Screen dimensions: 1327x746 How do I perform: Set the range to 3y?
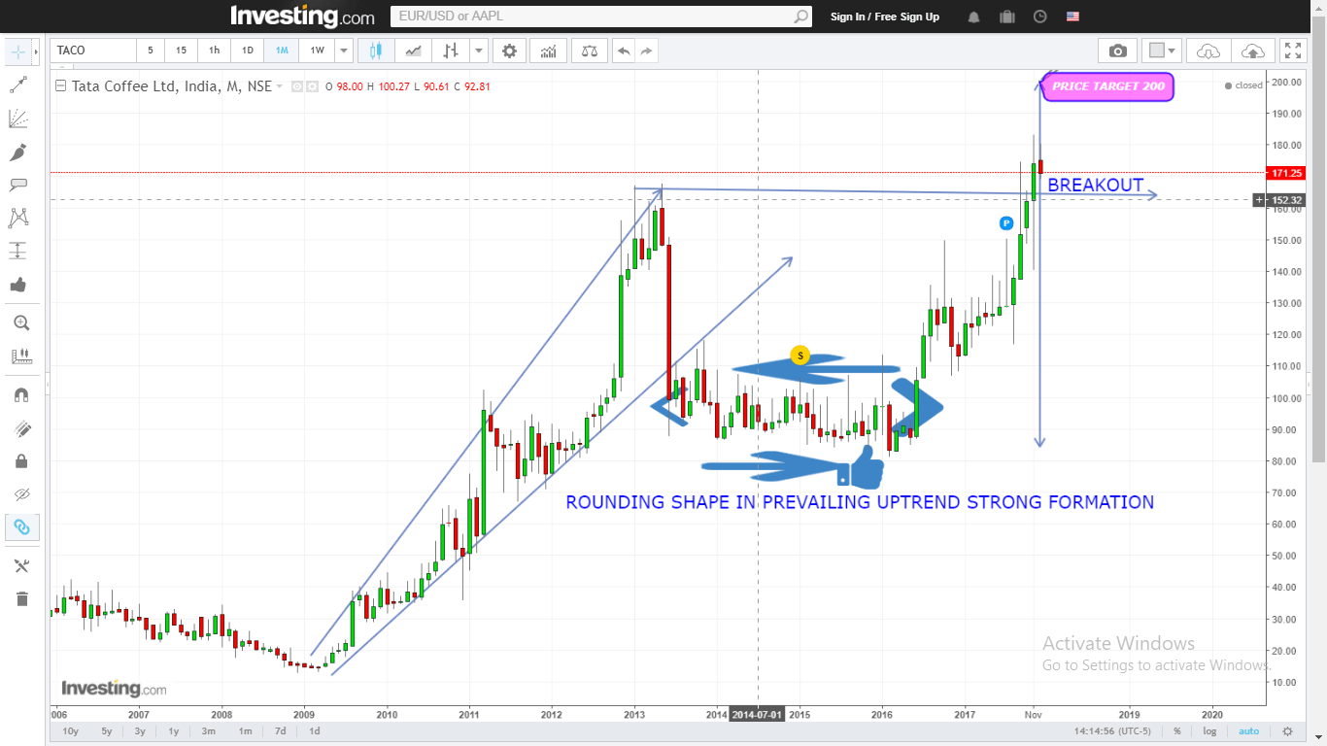click(x=140, y=731)
